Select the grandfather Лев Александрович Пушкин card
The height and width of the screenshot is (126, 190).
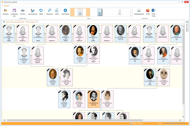(24, 55)
